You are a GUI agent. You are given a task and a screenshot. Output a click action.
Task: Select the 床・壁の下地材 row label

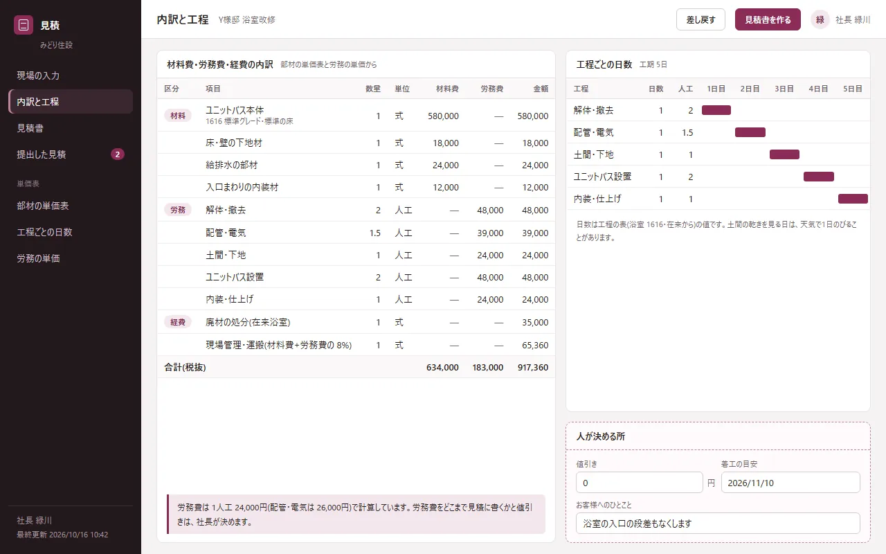coord(234,143)
